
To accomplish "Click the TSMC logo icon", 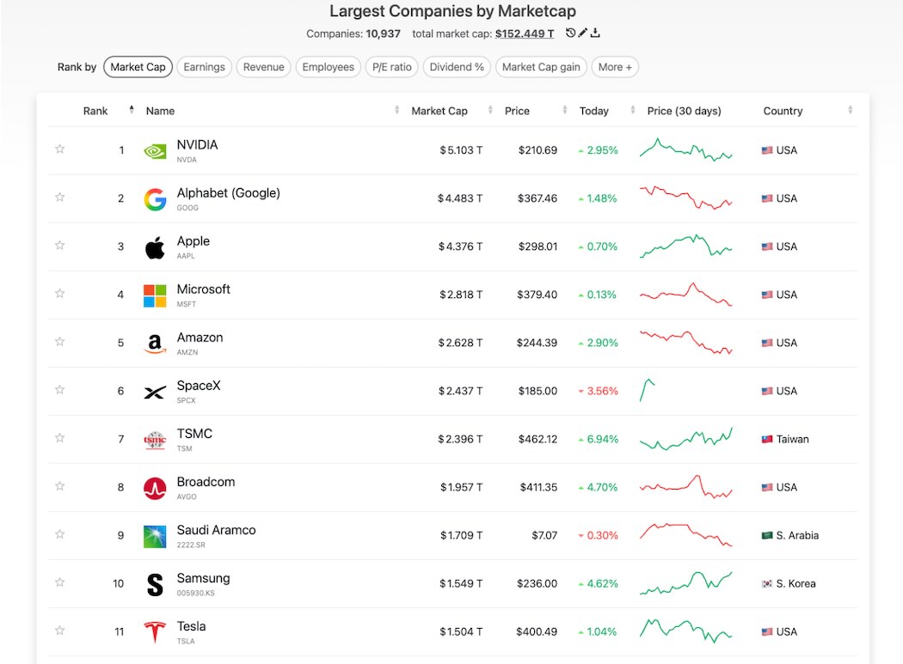I will click(155, 440).
